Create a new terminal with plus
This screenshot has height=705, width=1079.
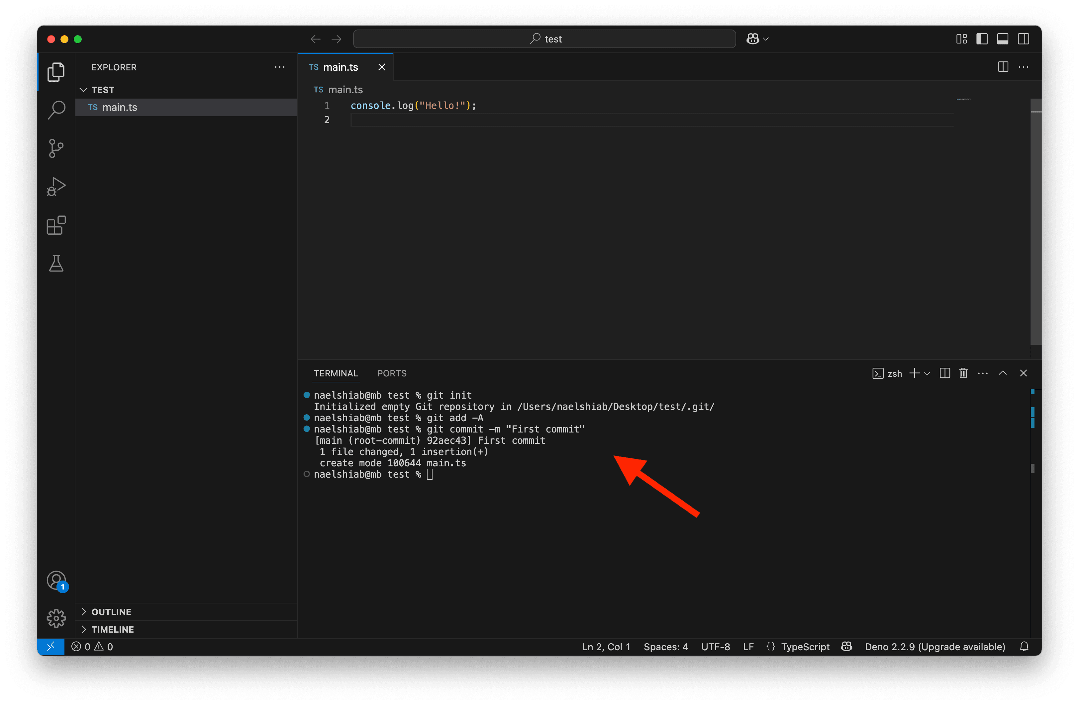pyautogui.click(x=915, y=373)
